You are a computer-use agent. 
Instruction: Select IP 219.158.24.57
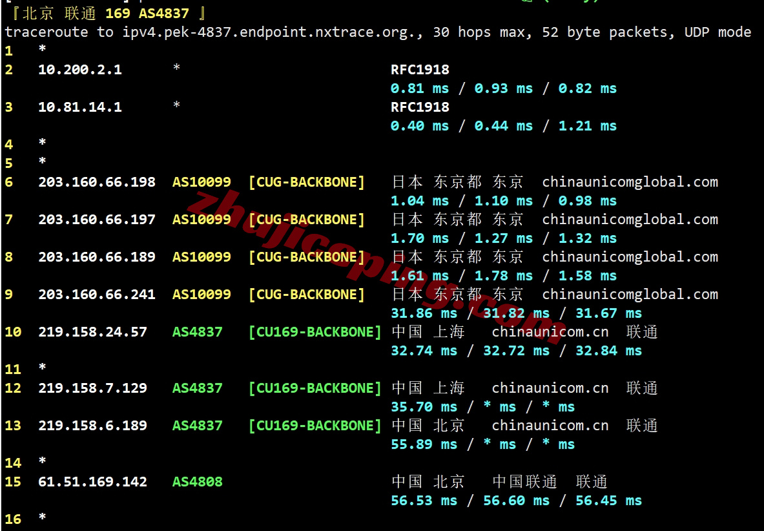point(92,332)
